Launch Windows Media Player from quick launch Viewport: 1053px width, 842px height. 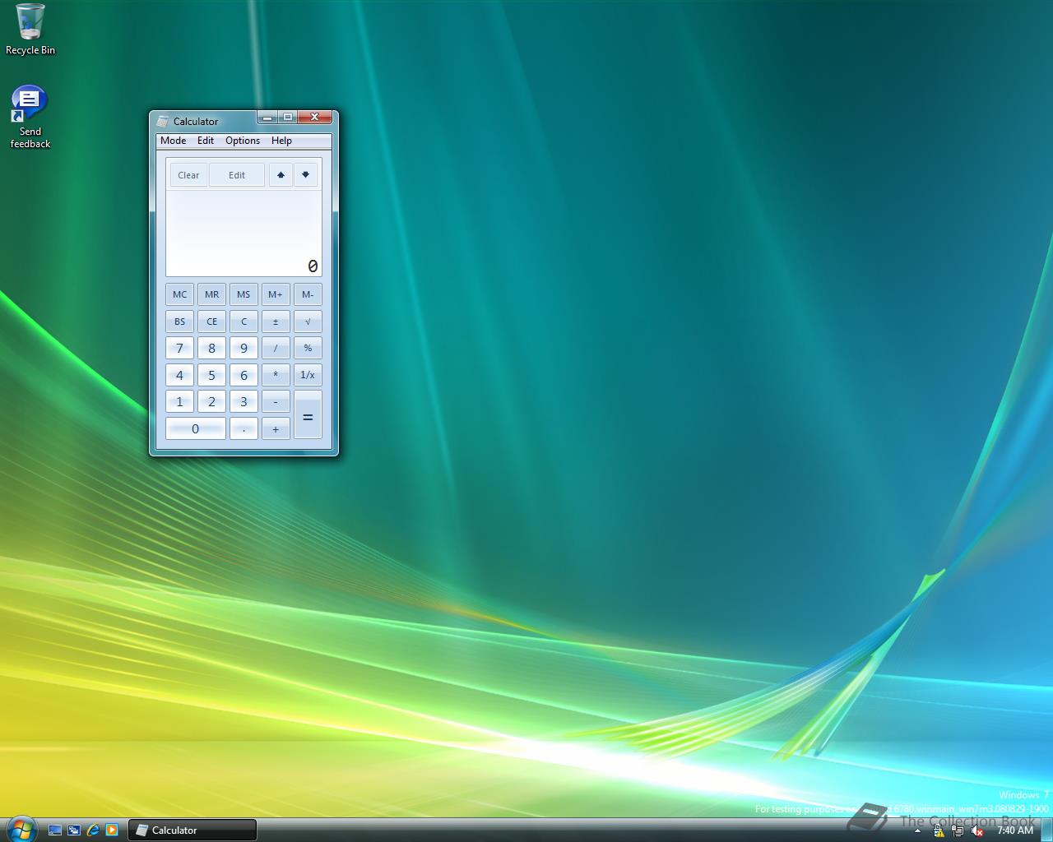112,830
